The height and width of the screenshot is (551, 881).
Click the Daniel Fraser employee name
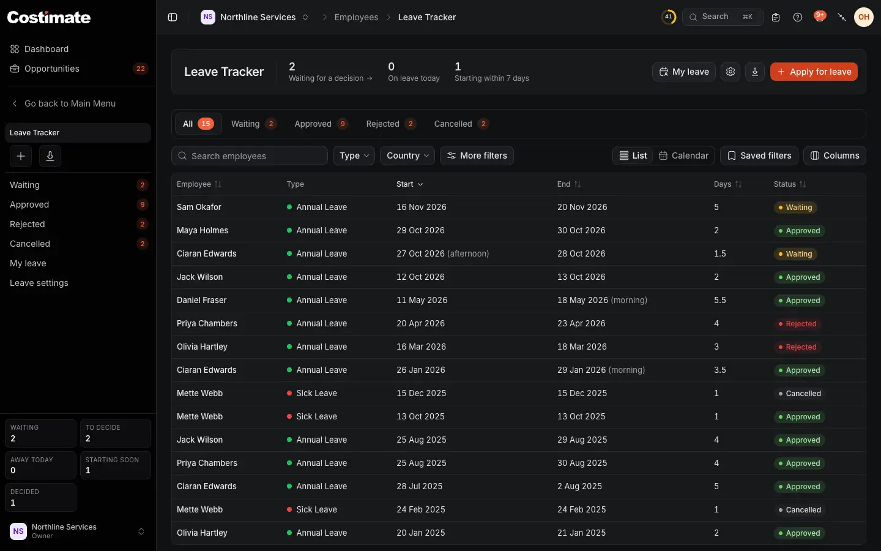tap(201, 300)
